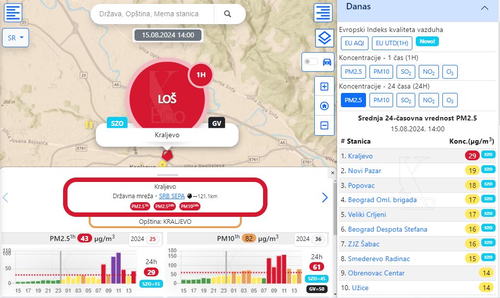Open the SR language dropdown
The image size is (500, 298).
pyautogui.click(x=16, y=38)
